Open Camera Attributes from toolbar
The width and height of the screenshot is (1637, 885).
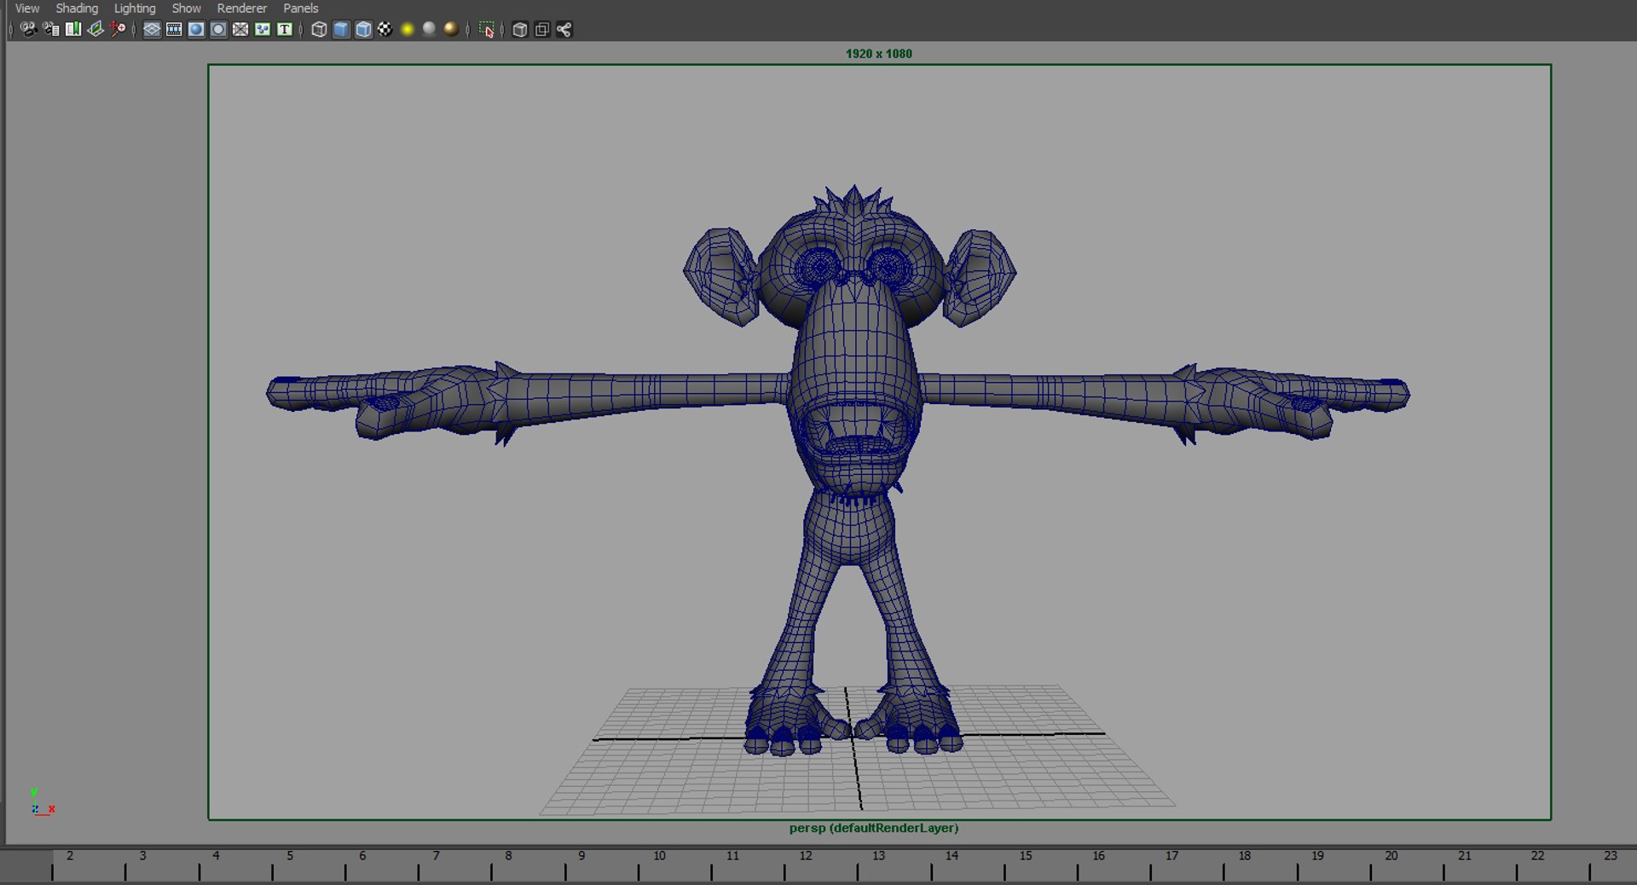pos(51,30)
